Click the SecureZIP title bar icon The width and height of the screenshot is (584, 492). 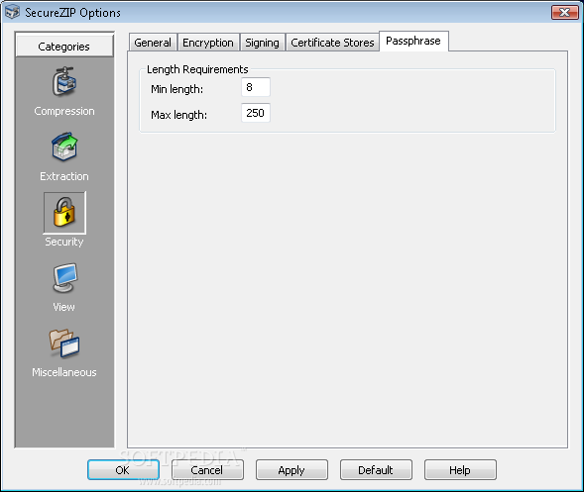(x=12, y=12)
